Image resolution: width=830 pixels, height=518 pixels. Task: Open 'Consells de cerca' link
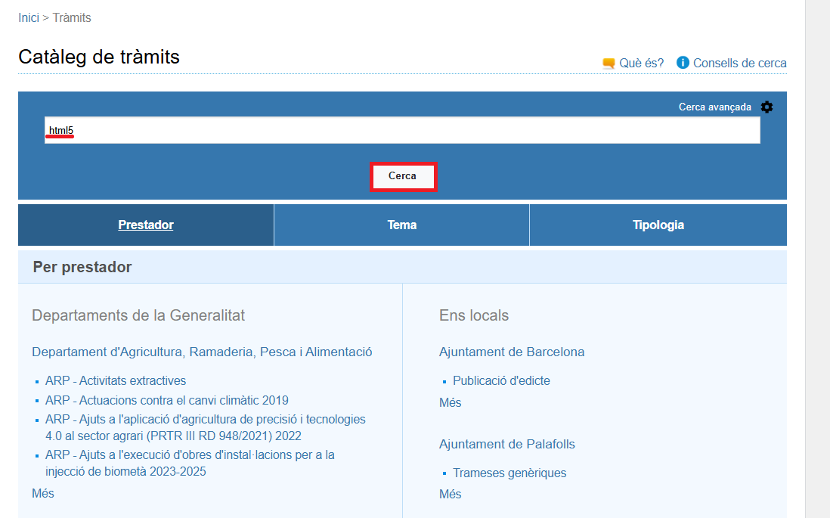coord(739,63)
